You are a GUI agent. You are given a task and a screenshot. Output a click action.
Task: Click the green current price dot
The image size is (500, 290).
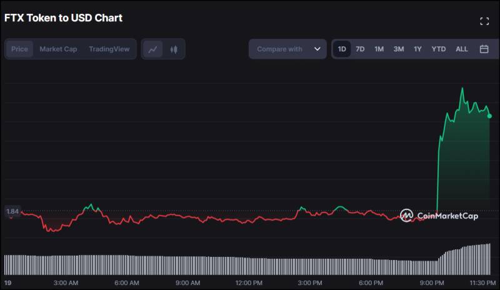489,116
